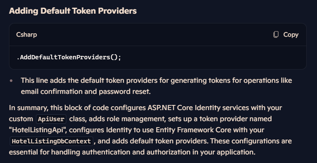
Task: Click the empty area of the code block header
Action: (155, 35)
